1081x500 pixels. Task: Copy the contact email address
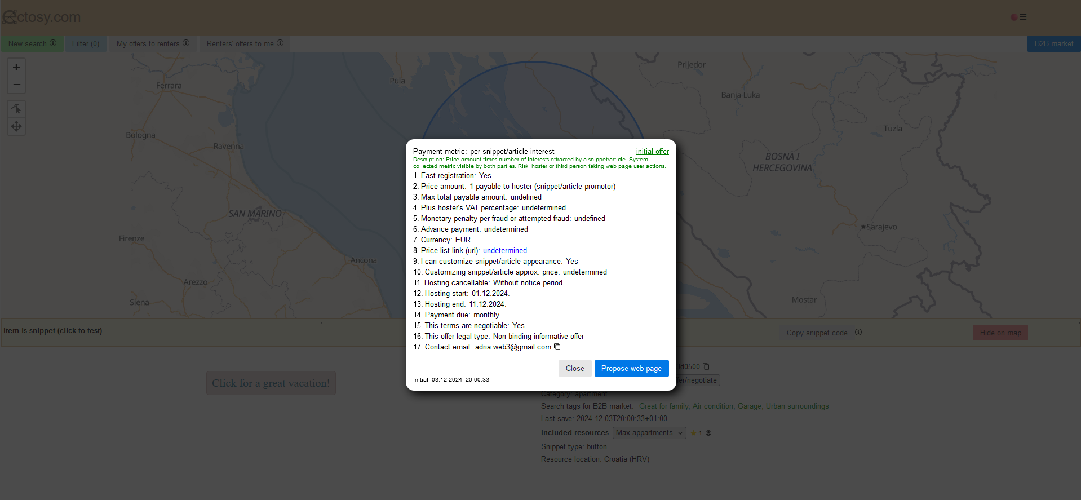[557, 347]
